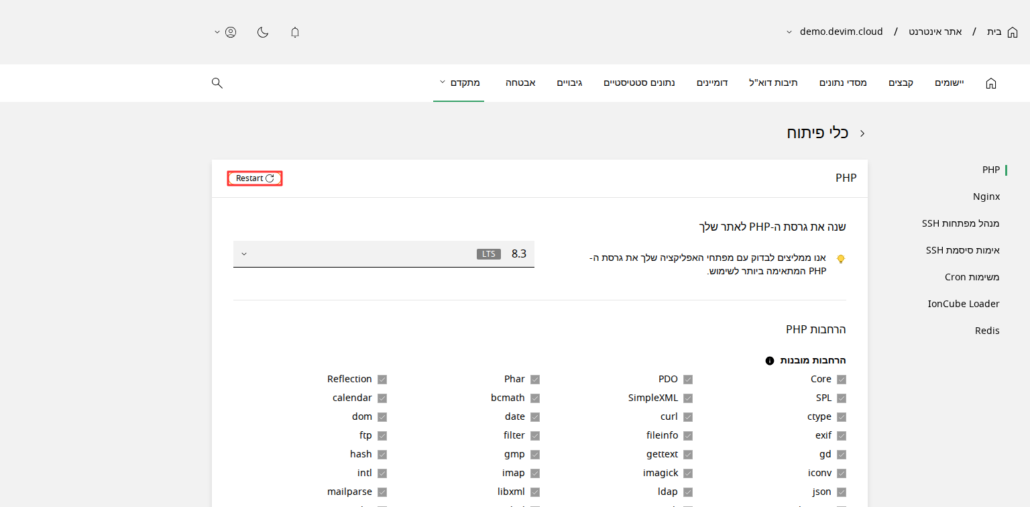This screenshot has height=507, width=1030.
Task: Open the יישומים tab
Action: click(950, 83)
